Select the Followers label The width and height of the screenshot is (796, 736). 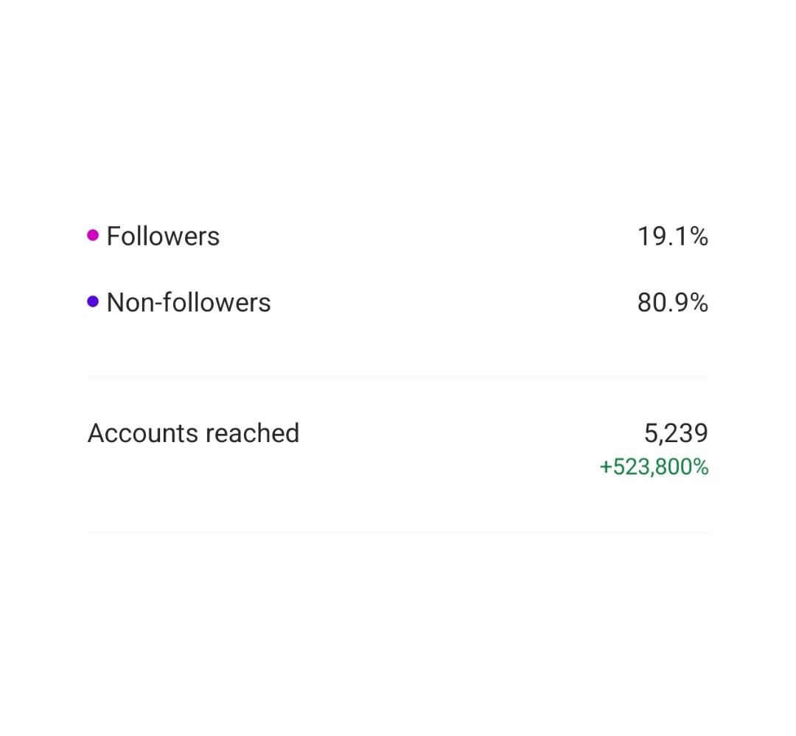(x=163, y=236)
